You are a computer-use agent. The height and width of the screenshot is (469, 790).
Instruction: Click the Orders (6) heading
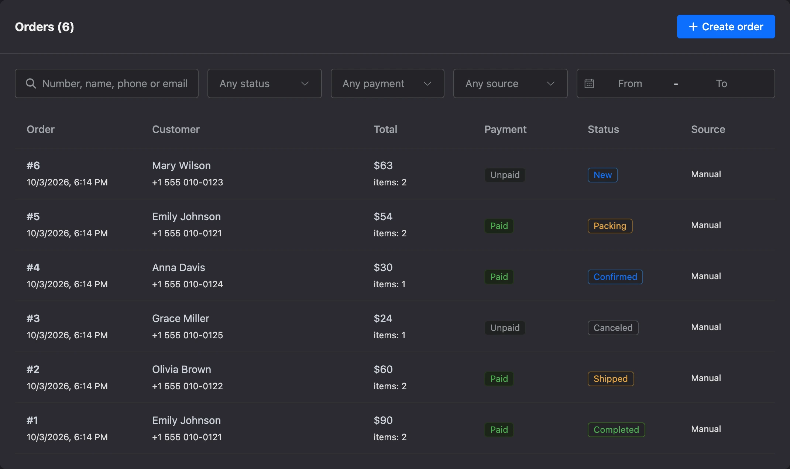(x=44, y=27)
